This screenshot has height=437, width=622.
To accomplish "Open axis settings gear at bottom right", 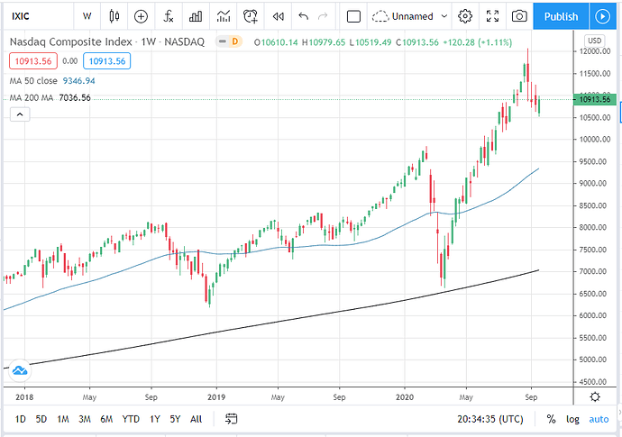I will click(595, 396).
